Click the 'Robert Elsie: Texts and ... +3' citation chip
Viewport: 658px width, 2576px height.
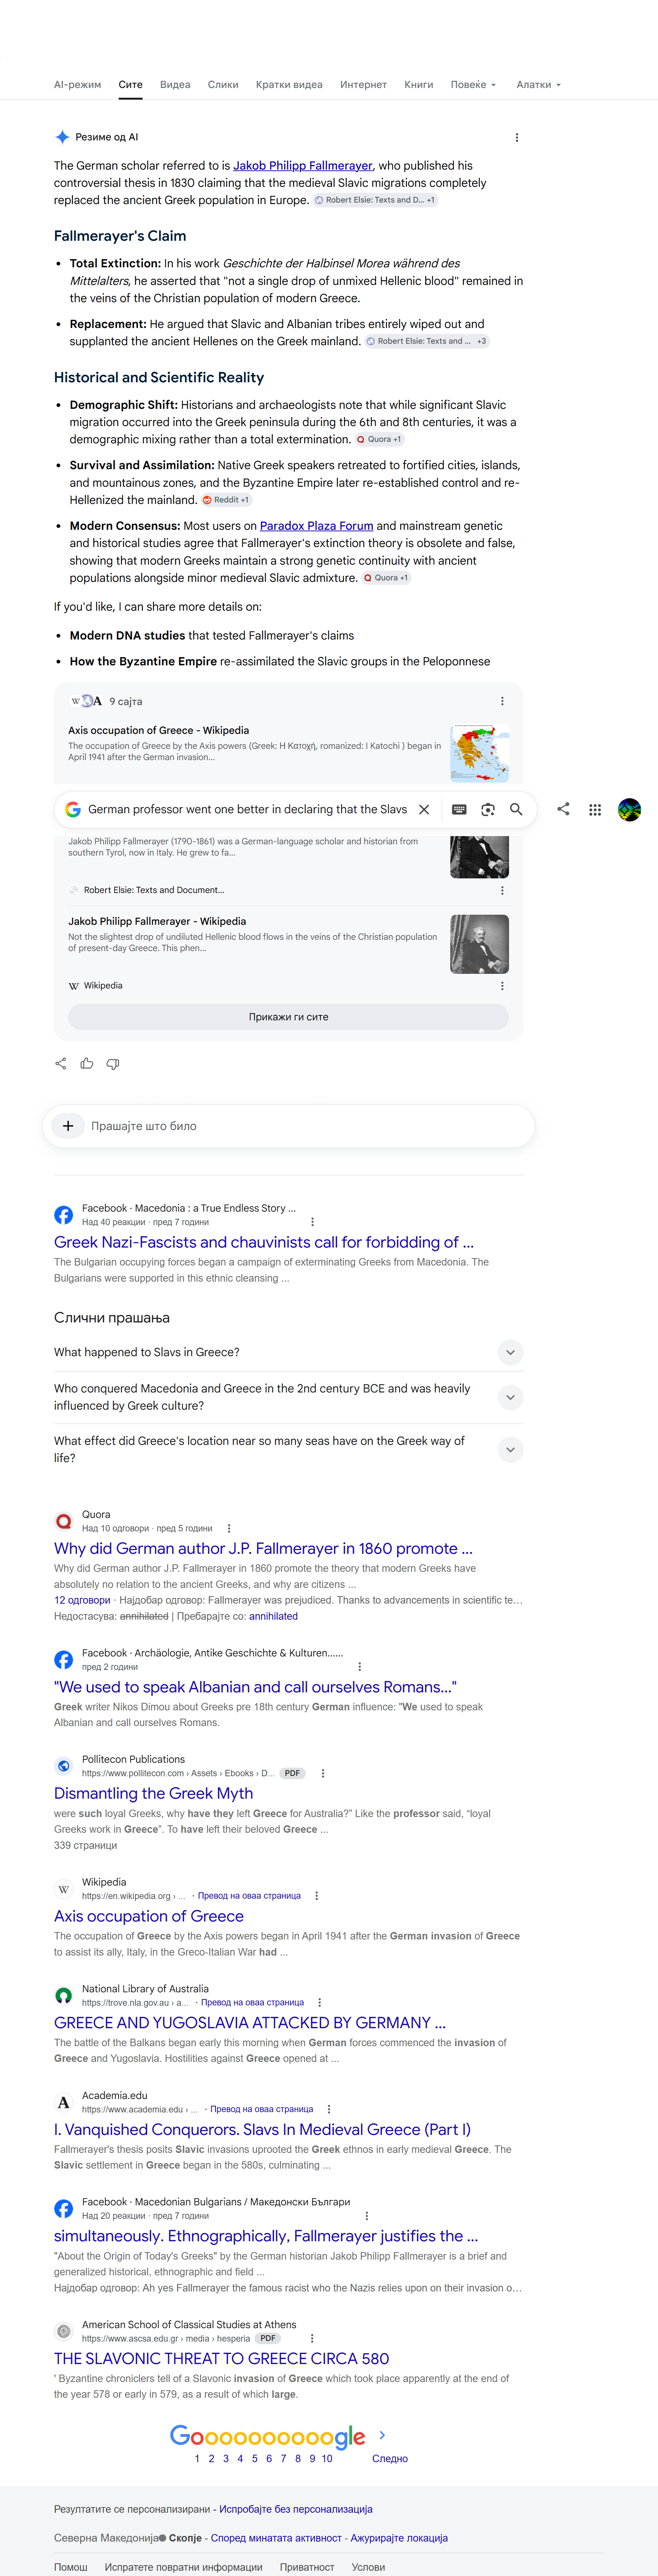click(427, 341)
